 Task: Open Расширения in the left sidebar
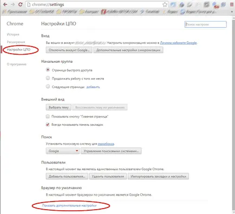(x=16, y=42)
